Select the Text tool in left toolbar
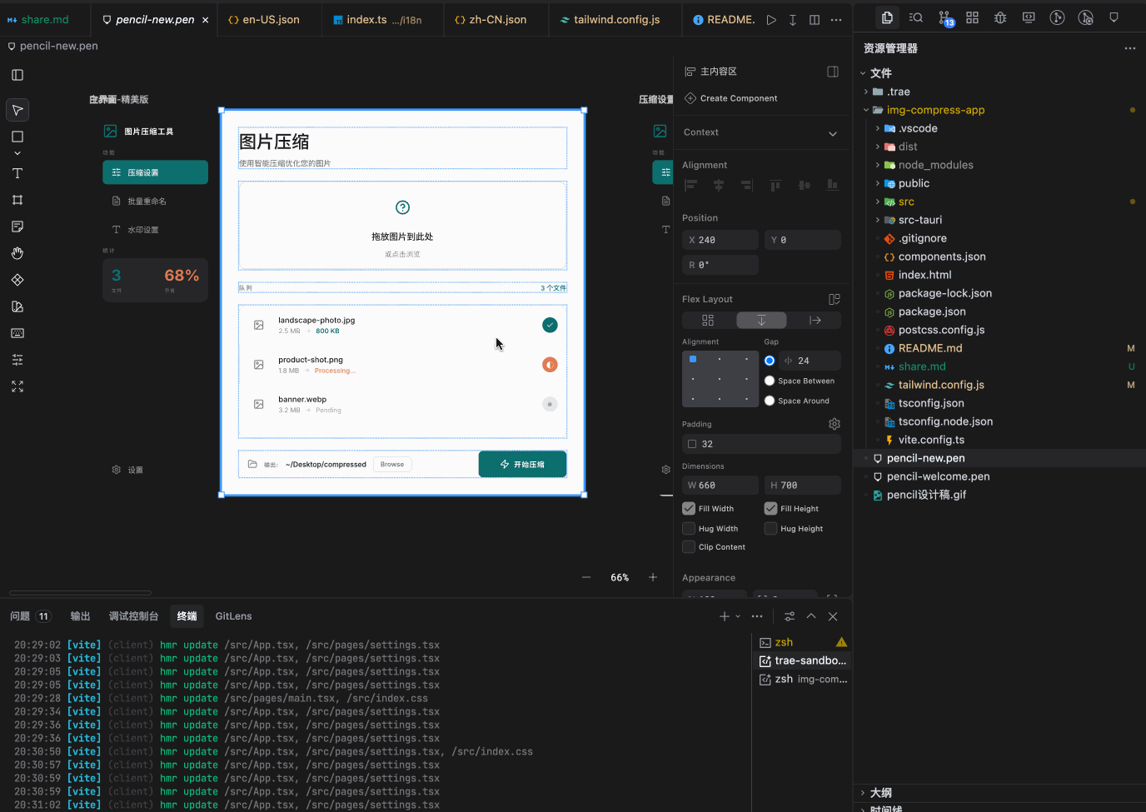This screenshot has height=812, width=1146. point(17,173)
